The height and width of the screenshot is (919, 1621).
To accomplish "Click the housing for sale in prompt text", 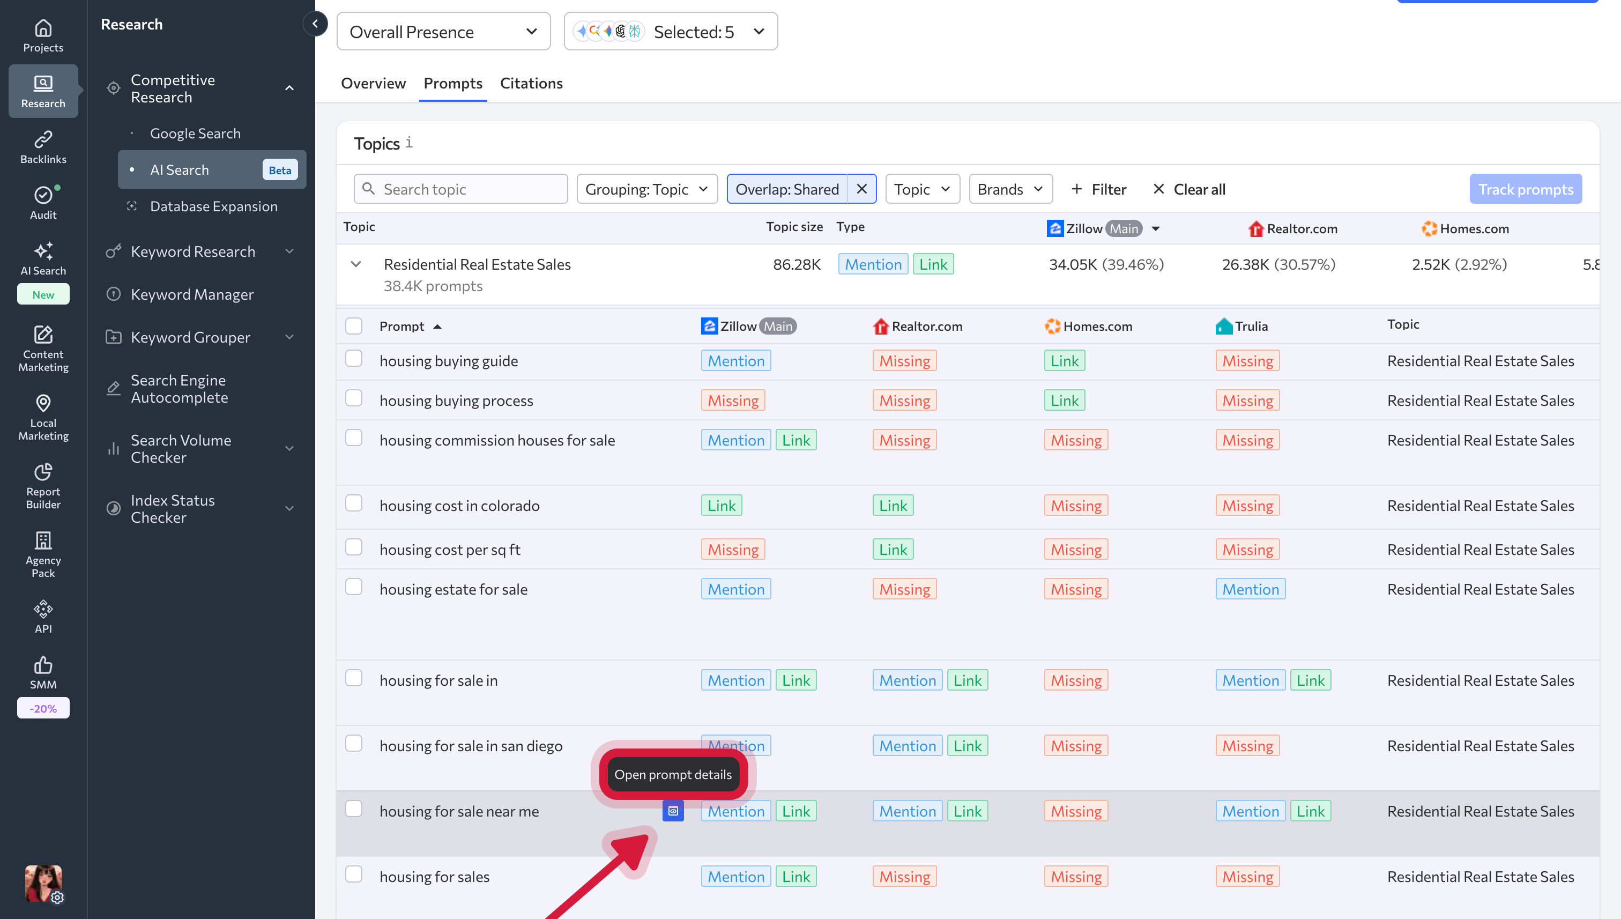I will [x=438, y=680].
